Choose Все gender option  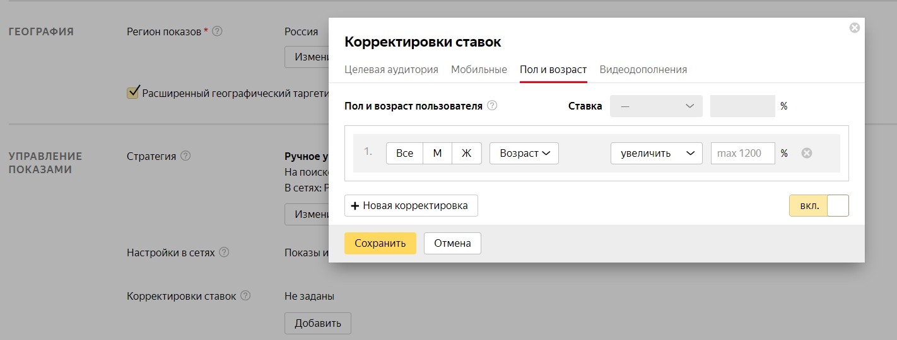click(404, 153)
